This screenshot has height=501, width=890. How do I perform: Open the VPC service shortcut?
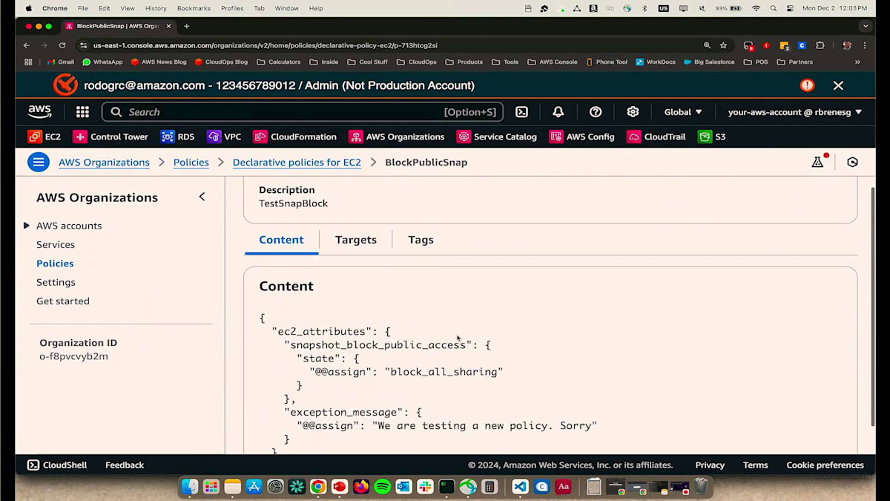point(224,137)
